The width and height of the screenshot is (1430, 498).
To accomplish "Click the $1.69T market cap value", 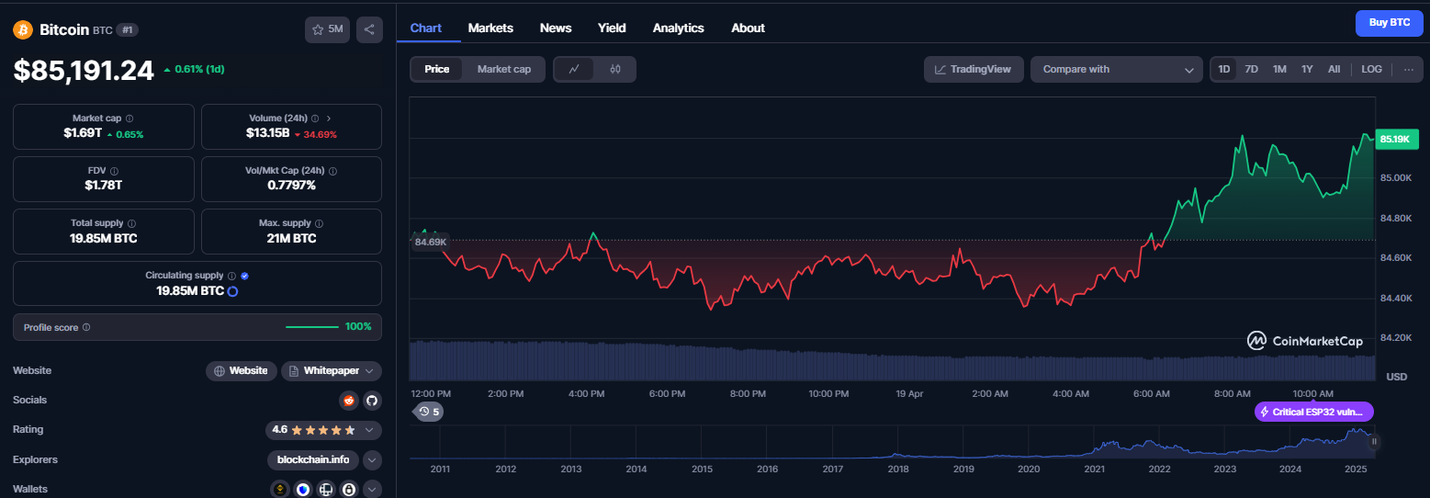I will coord(83,133).
